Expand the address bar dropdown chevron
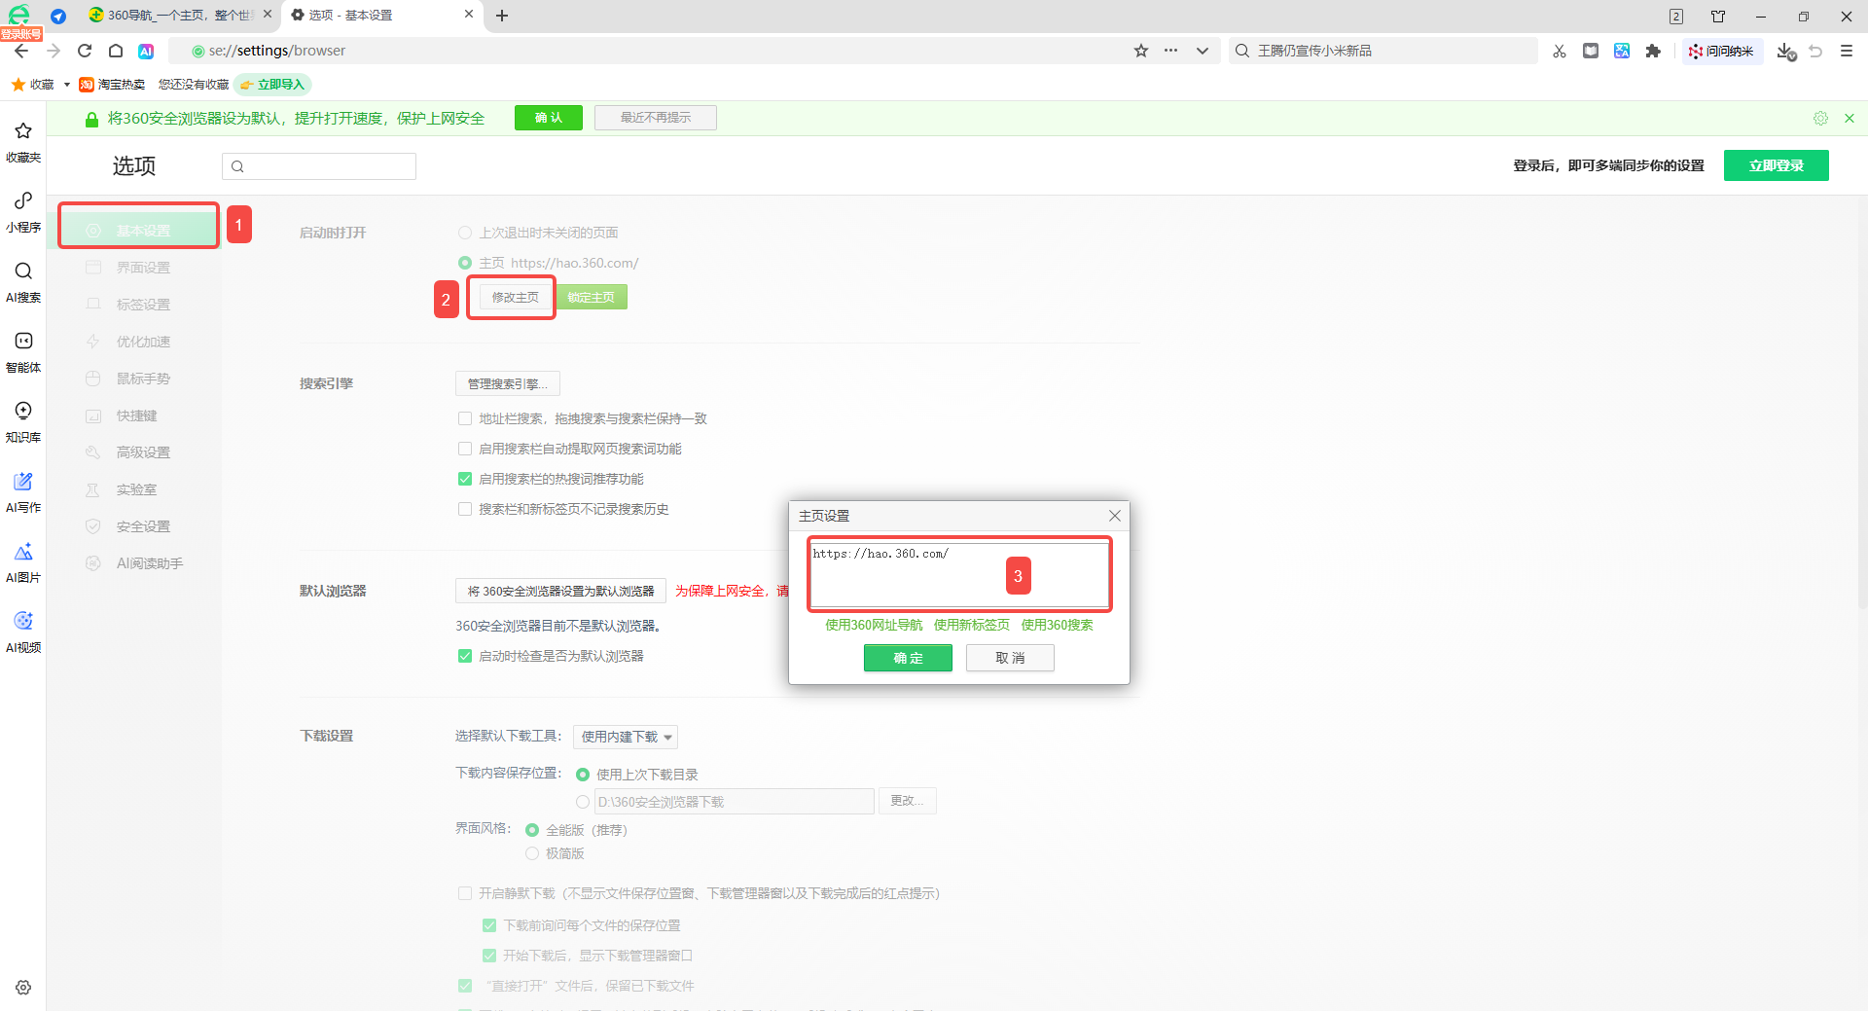Viewport: 1868px width, 1012px height. [1203, 51]
